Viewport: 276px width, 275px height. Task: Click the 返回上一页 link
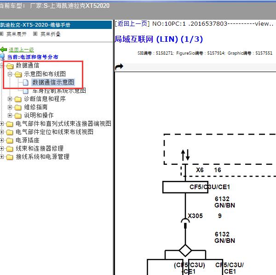tap(132, 23)
